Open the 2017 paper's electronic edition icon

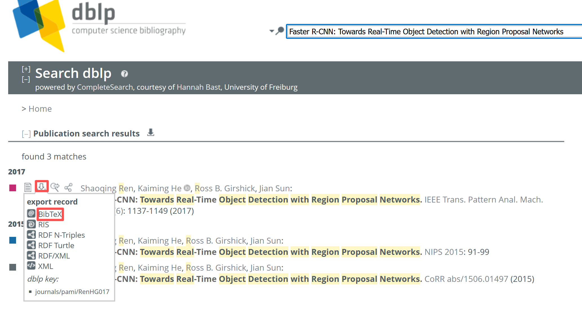(x=28, y=187)
